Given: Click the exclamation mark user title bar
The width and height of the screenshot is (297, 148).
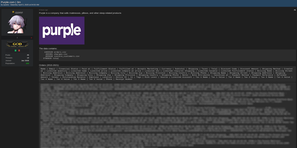Looking at the screenshot, I should point(17,38).
